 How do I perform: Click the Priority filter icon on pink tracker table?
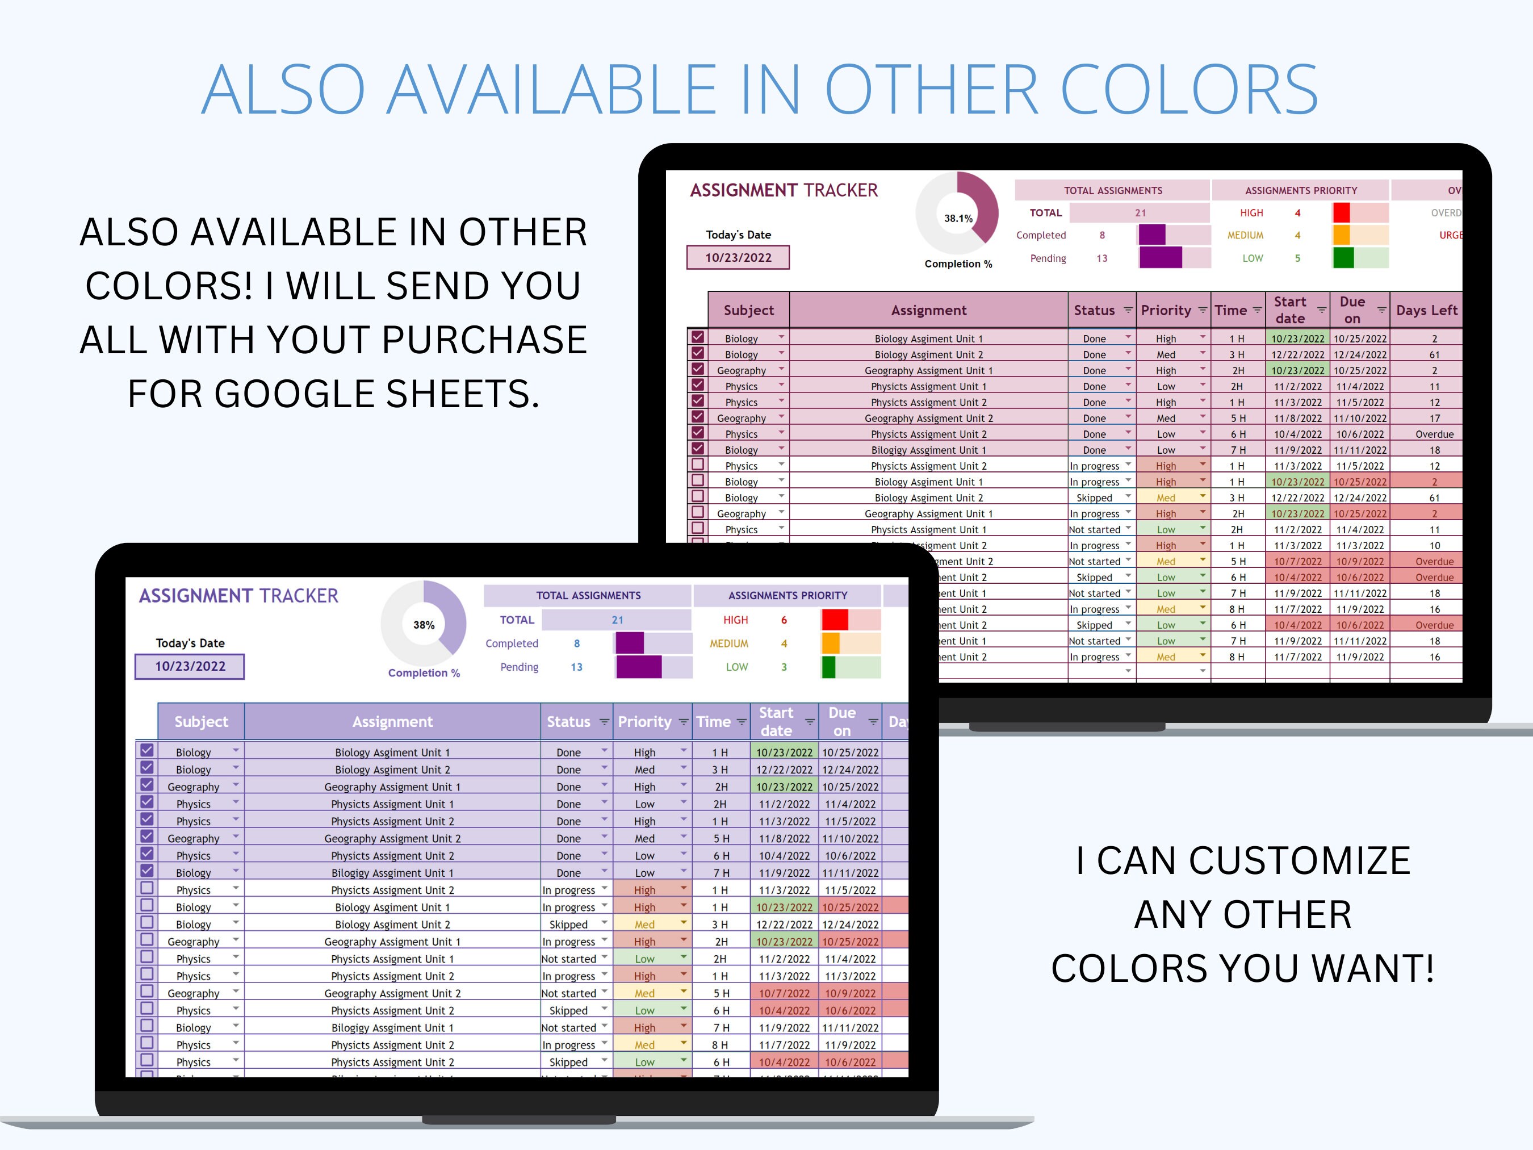coord(1203,311)
